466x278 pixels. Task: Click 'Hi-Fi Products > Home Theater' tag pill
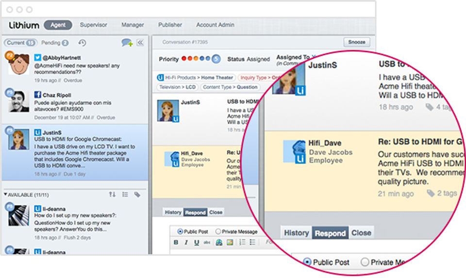196,78
